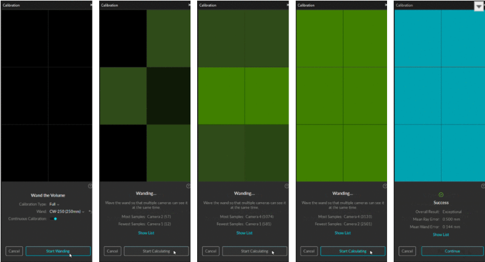Click Start Calculating in the Camera 4 (3133) panel

pos(353,251)
